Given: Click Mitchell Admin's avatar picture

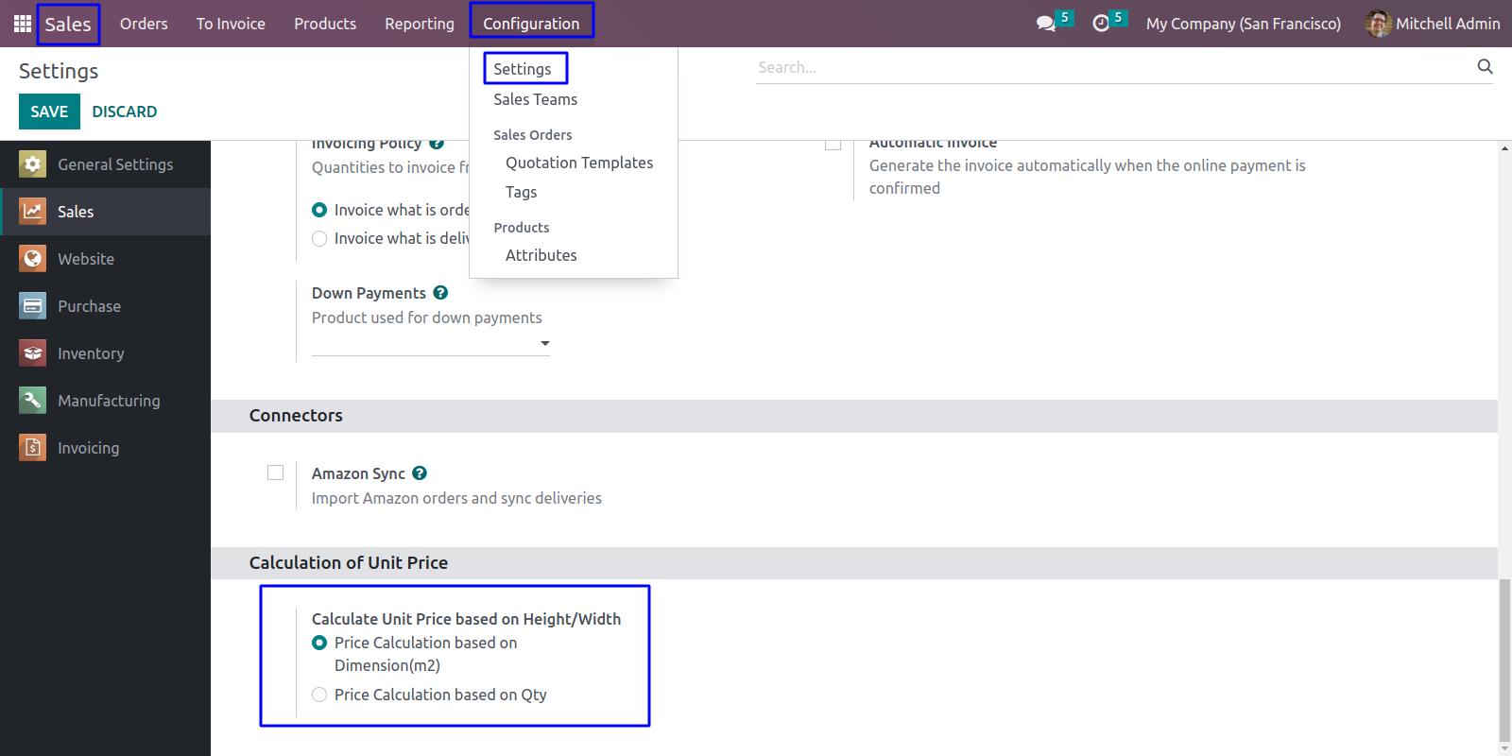Looking at the screenshot, I should pos(1378,24).
